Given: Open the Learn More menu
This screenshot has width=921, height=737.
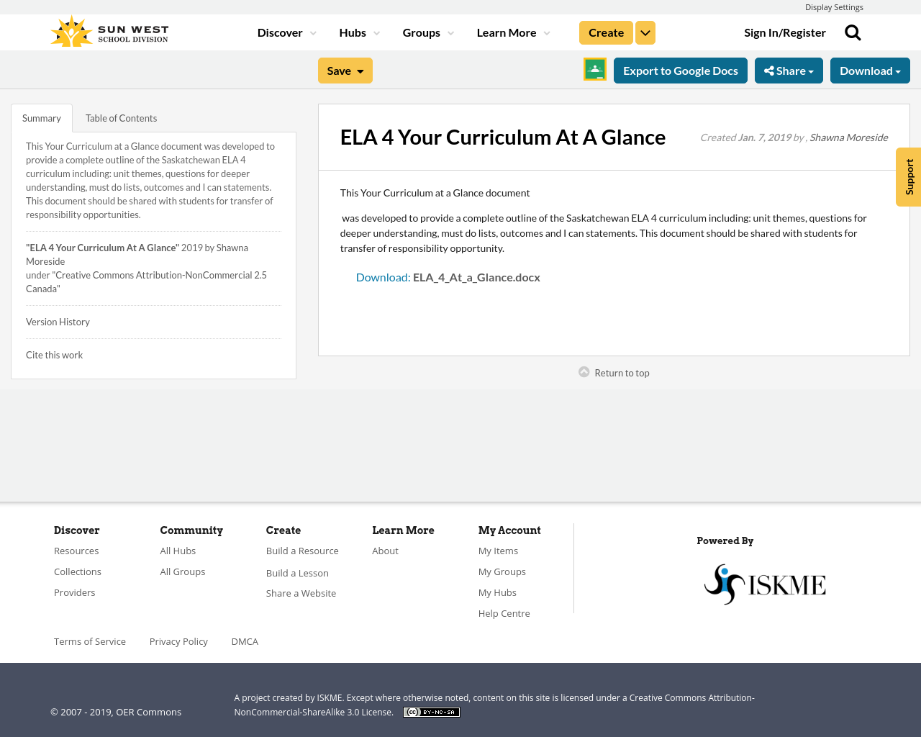Looking at the screenshot, I should click(x=507, y=31).
